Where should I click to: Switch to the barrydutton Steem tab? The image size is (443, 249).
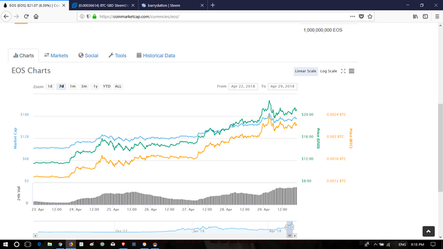coord(172,6)
